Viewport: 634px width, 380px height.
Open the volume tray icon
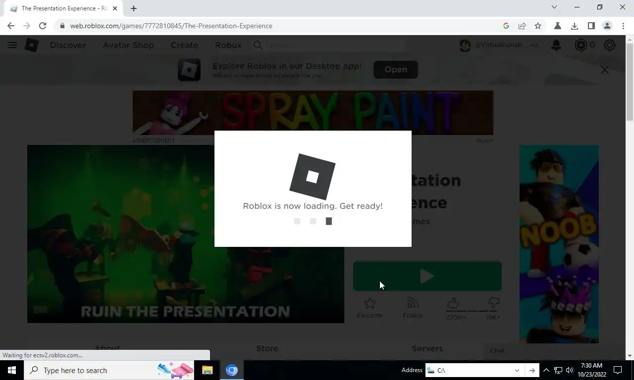pyautogui.click(x=570, y=370)
